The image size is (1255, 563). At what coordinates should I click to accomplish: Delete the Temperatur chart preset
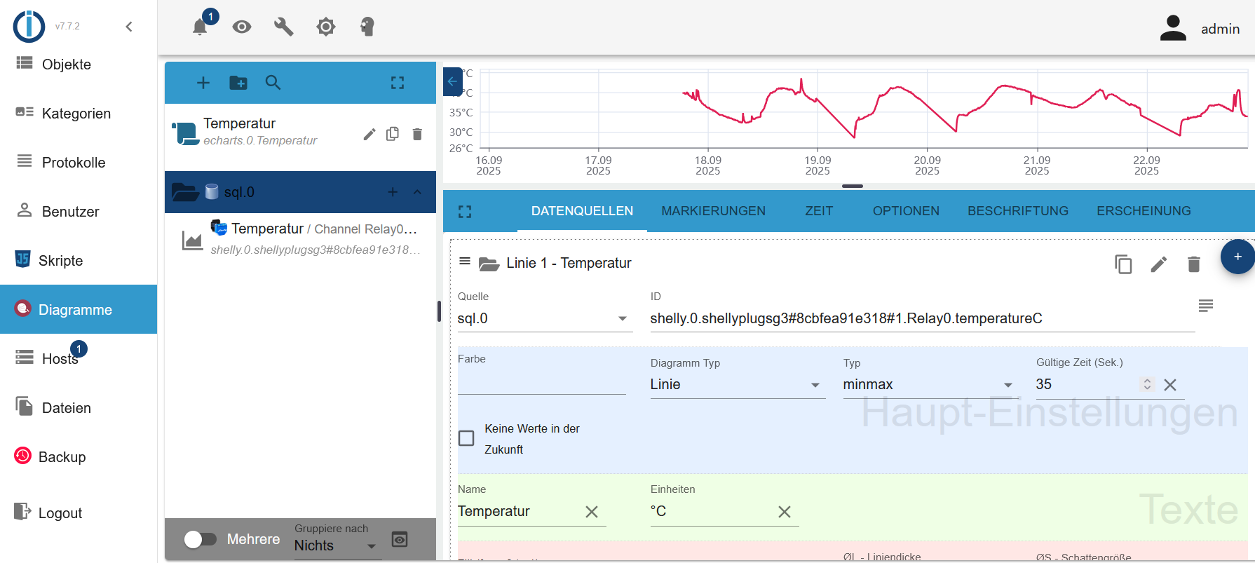coord(417,134)
